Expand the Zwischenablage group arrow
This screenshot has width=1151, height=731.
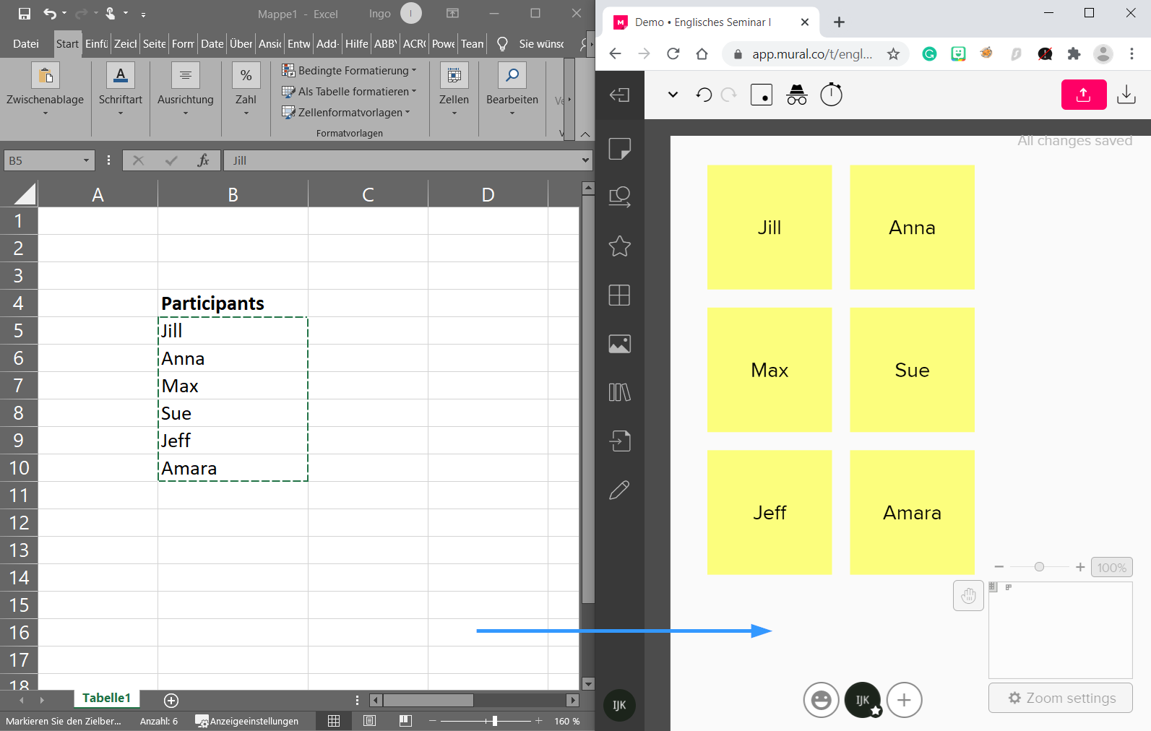point(46,113)
